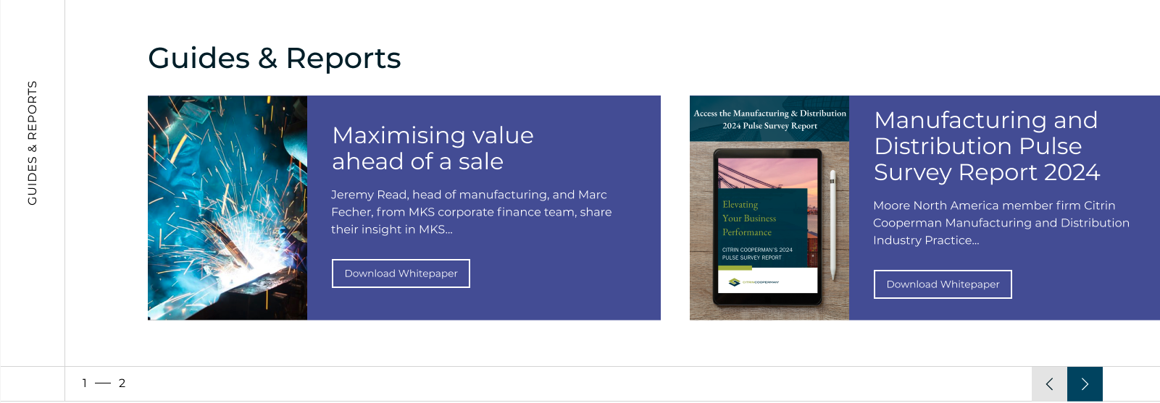
Task: Click the next slide arrow
Action: click(1085, 384)
